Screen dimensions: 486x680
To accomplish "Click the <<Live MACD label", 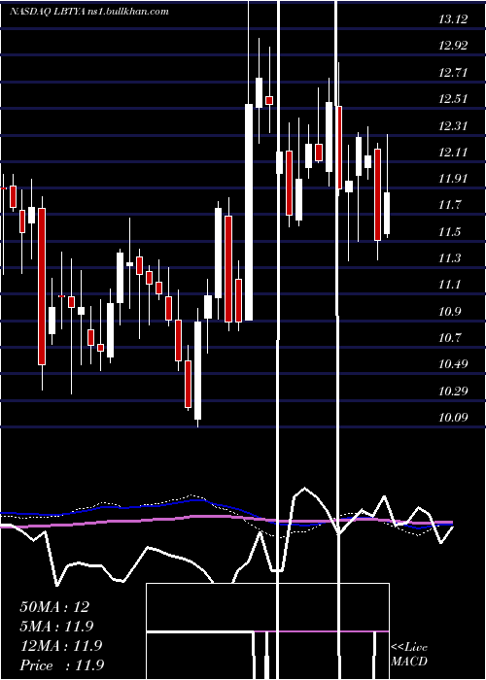I will [x=409, y=655].
